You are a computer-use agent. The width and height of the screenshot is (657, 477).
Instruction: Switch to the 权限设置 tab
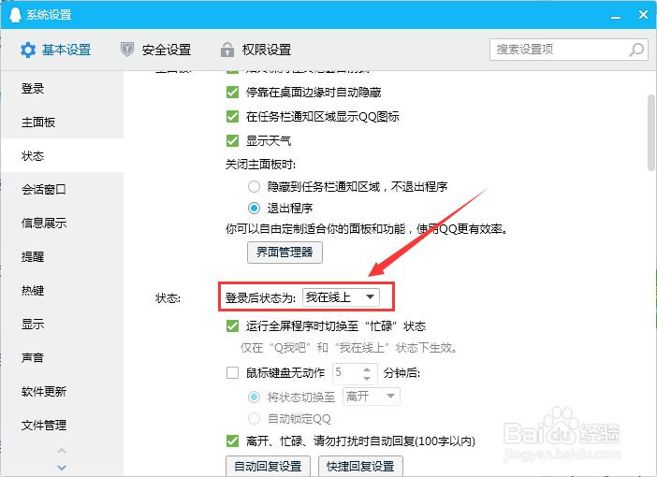tap(255, 50)
